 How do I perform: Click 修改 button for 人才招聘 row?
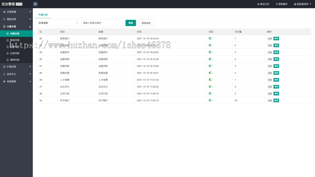click(276, 80)
